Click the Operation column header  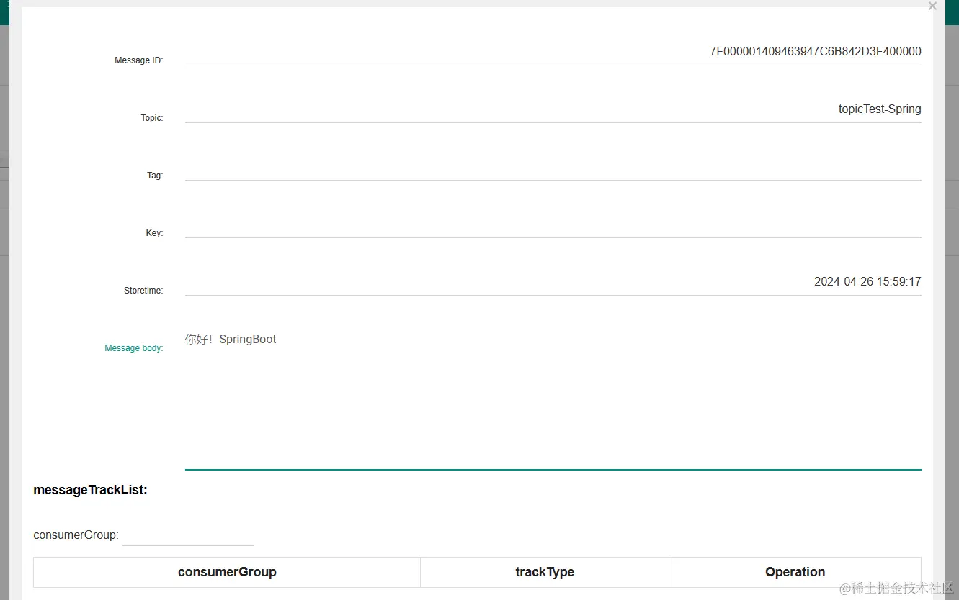tap(795, 572)
